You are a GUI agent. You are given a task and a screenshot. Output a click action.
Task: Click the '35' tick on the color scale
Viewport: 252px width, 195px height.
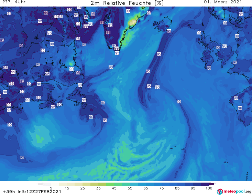coord(98,188)
